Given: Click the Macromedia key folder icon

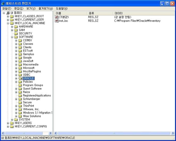Looking at the screenshot, I should 20,64.
